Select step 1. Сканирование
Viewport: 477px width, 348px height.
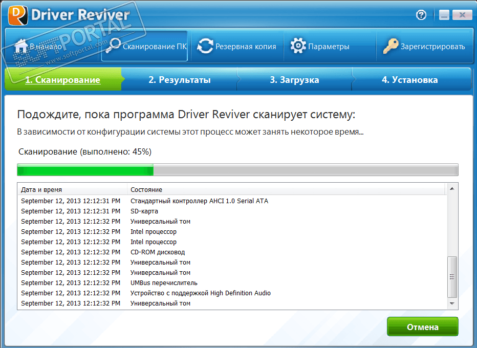tap(63, 80)
